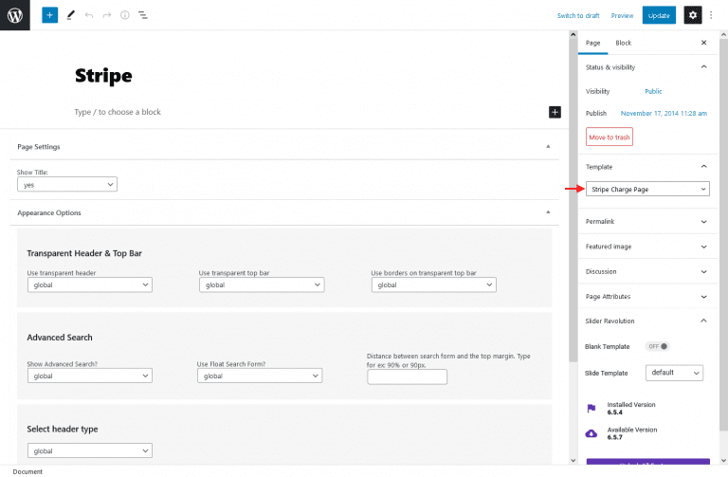Image resolution: width=728 pixels, height=477 pixels.
Task: Click the sidebar scrollbar up arrow
Action: [x=723, y=35]
